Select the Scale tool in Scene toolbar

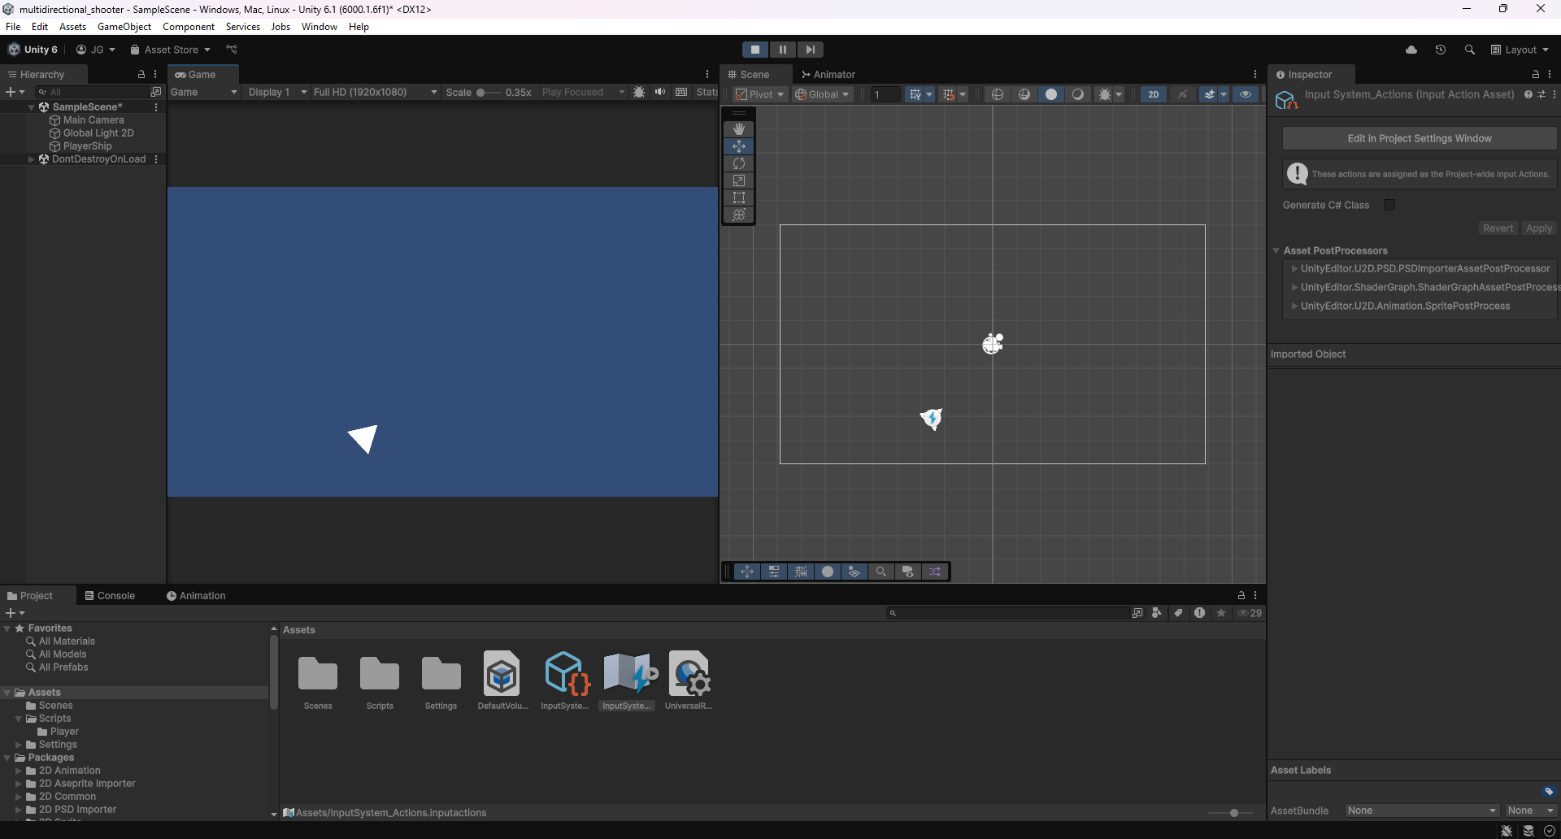coord(738,180)
